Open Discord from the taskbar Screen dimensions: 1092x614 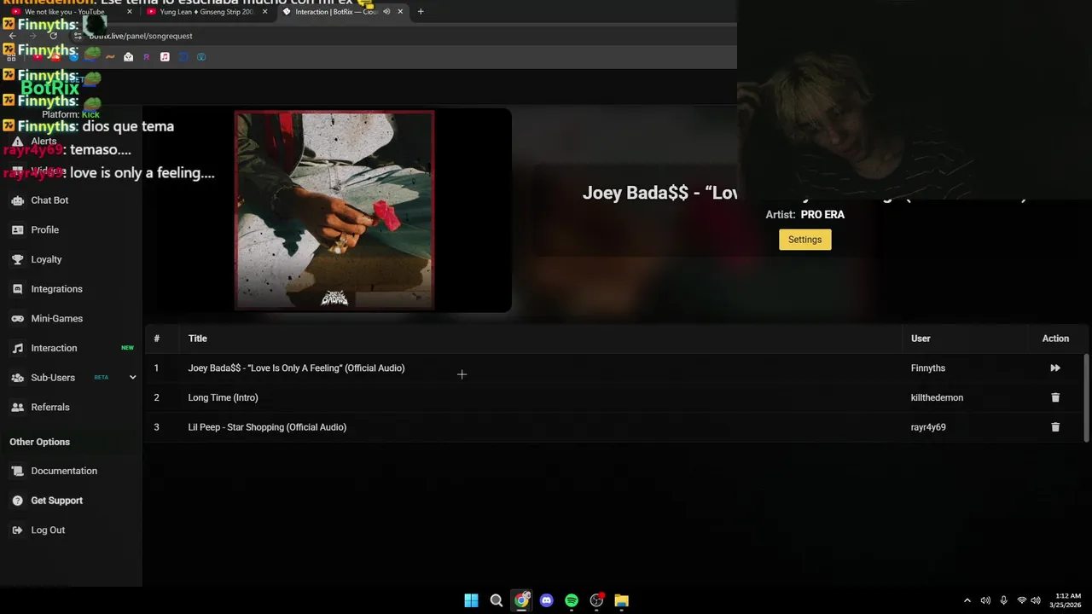tap(547, 600)
